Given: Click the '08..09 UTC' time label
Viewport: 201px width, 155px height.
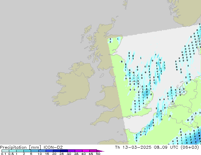Looking at the screenshot, I should coord(167,147).
